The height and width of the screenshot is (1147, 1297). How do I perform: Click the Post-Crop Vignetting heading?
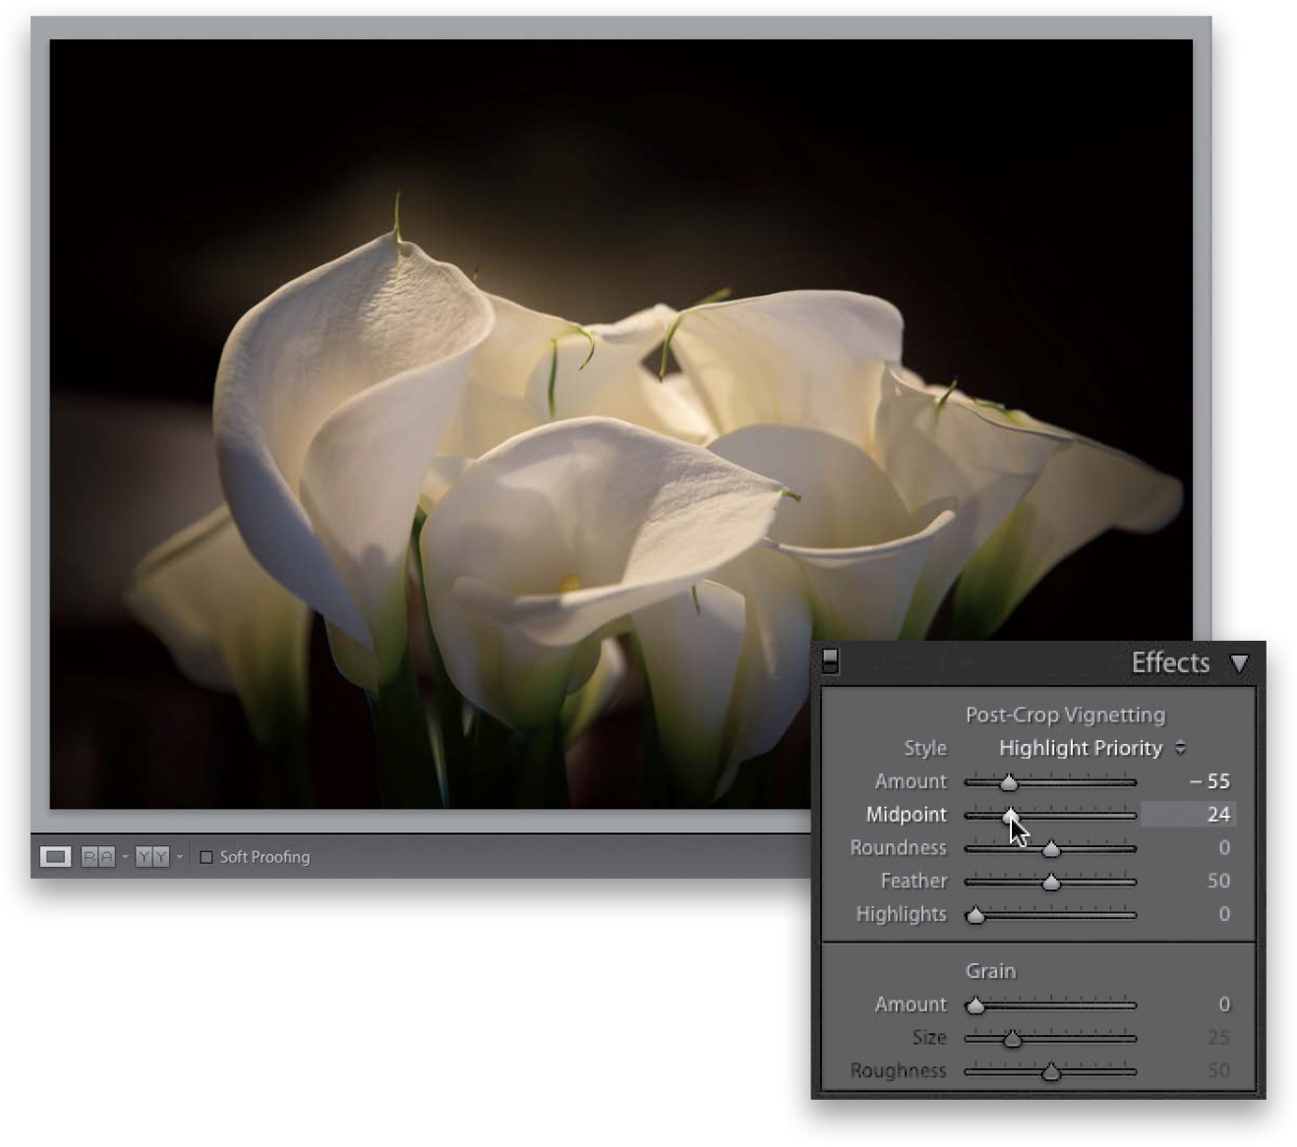(x=1065, y=716)
